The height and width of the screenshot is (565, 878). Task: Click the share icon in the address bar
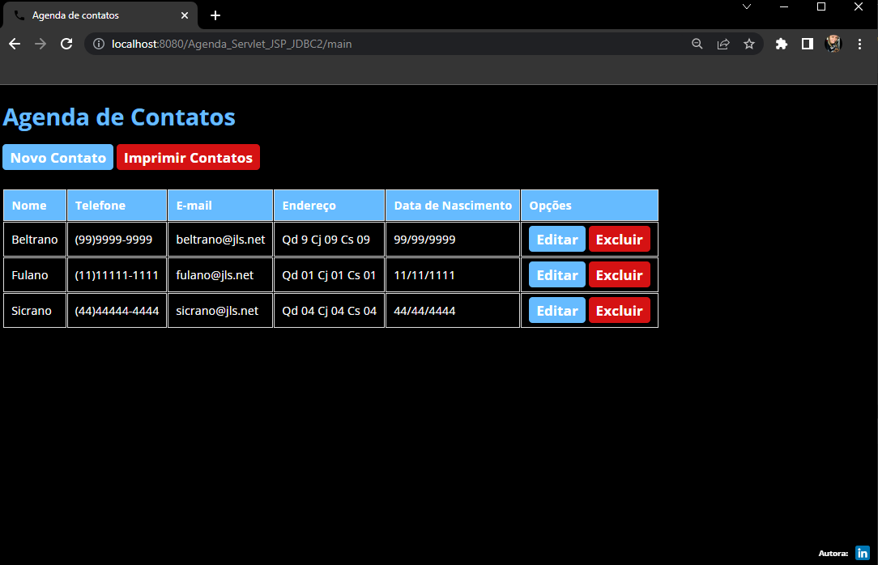click(x=723, y=44)
